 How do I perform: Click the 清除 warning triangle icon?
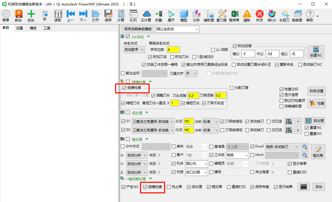click(247, 15)
